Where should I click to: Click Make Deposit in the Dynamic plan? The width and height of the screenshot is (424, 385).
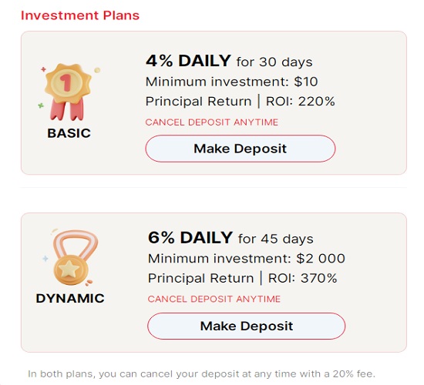coord(247,326)
